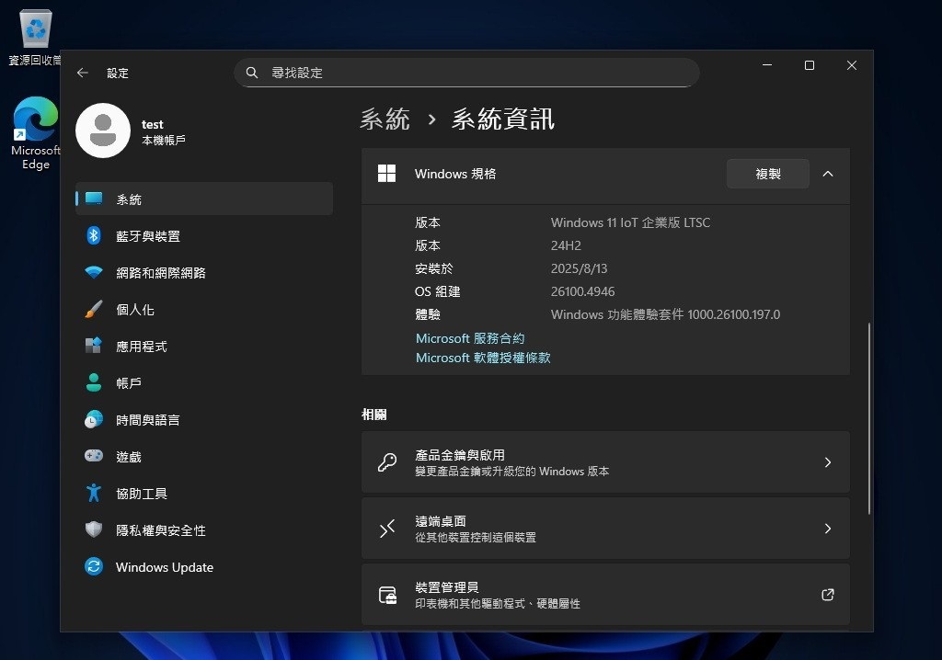
Task: Click the Wi-Fi icon for 網路和網際網路
Action: (94, 273)
